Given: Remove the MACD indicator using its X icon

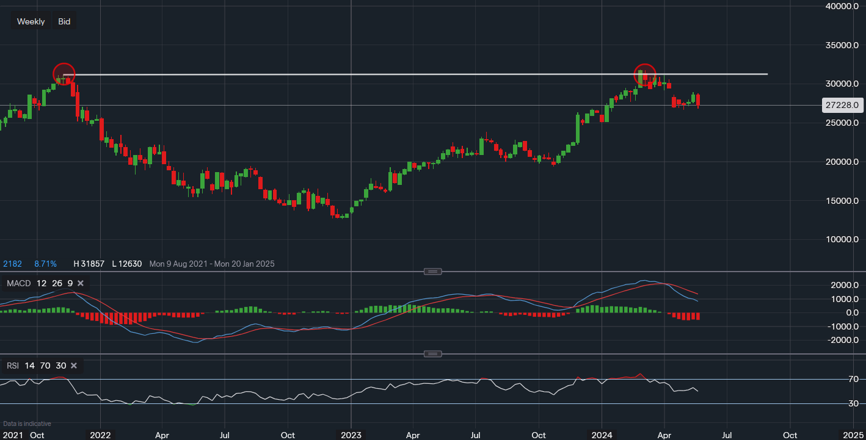Looking at the screenshot, I should tap(80, 283).
